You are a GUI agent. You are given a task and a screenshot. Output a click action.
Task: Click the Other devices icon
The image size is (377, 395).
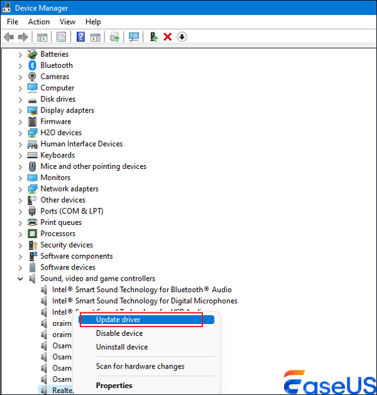coord(32,200)
